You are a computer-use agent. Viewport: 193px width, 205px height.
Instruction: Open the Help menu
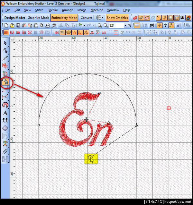[127, 10]
